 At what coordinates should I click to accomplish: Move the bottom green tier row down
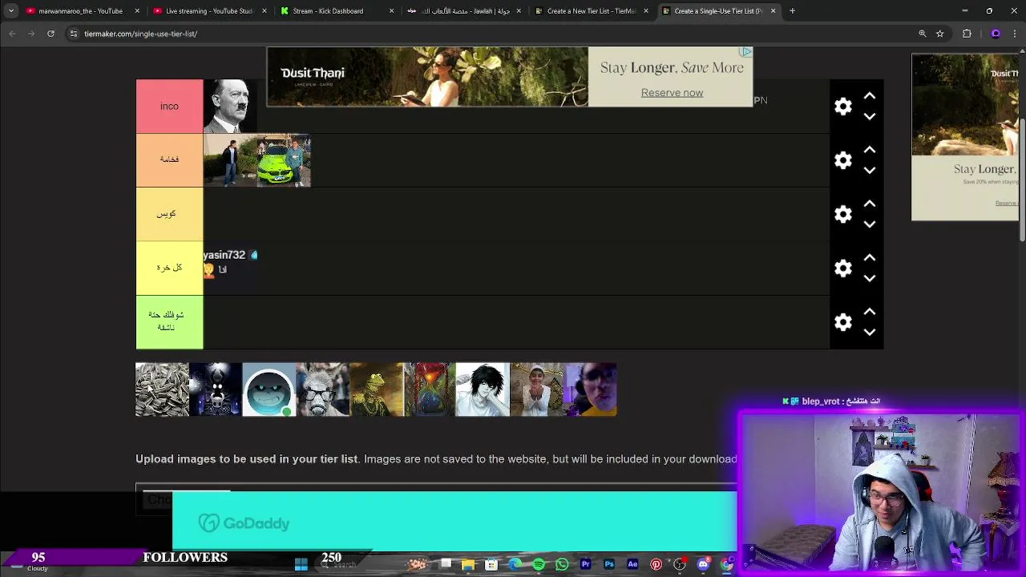[870, 332]
